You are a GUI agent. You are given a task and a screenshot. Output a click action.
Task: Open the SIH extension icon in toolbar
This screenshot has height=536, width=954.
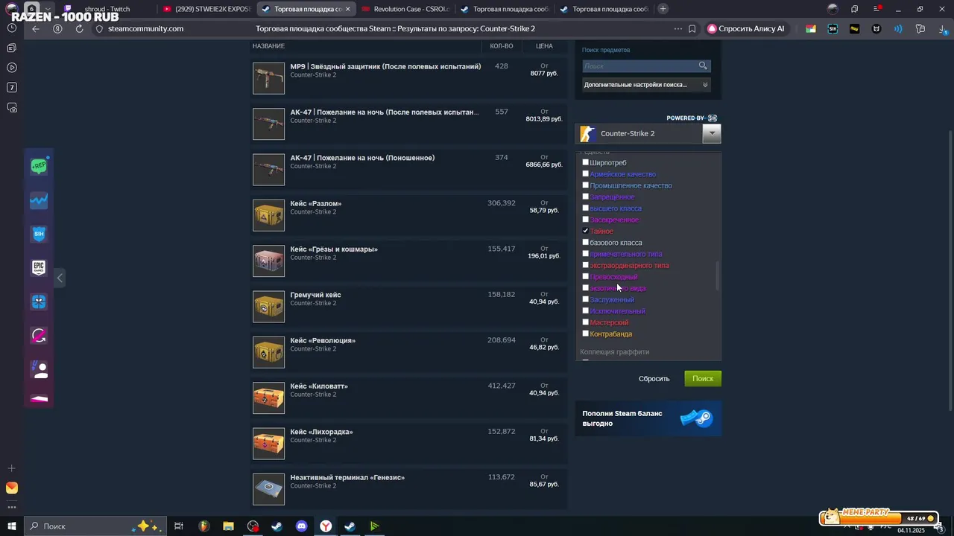[833, 29]
